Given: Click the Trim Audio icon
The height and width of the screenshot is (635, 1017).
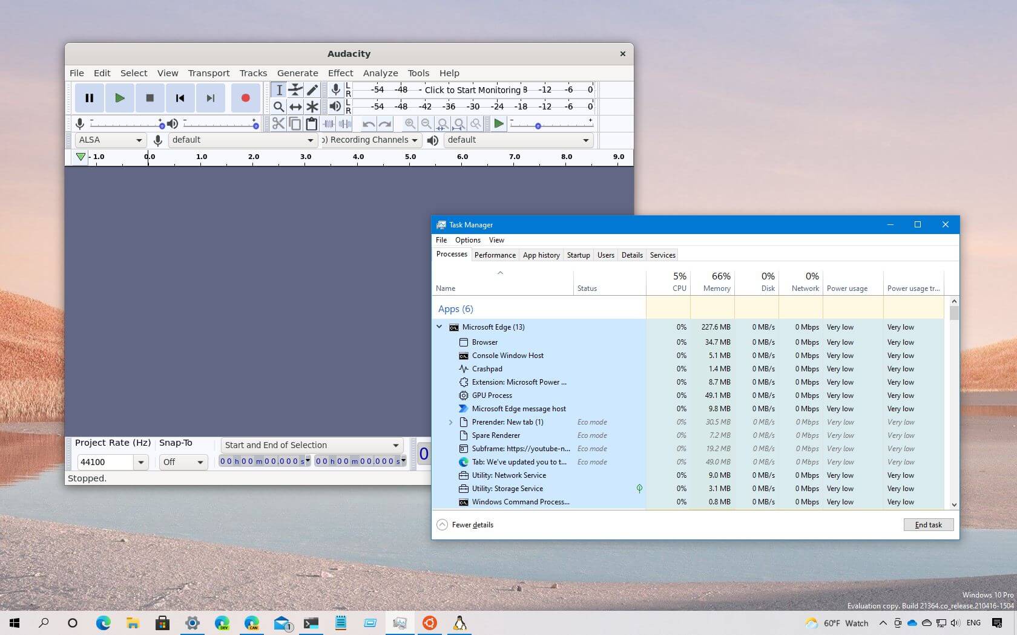Looking at the screenshot, I should tap(329, 124).
